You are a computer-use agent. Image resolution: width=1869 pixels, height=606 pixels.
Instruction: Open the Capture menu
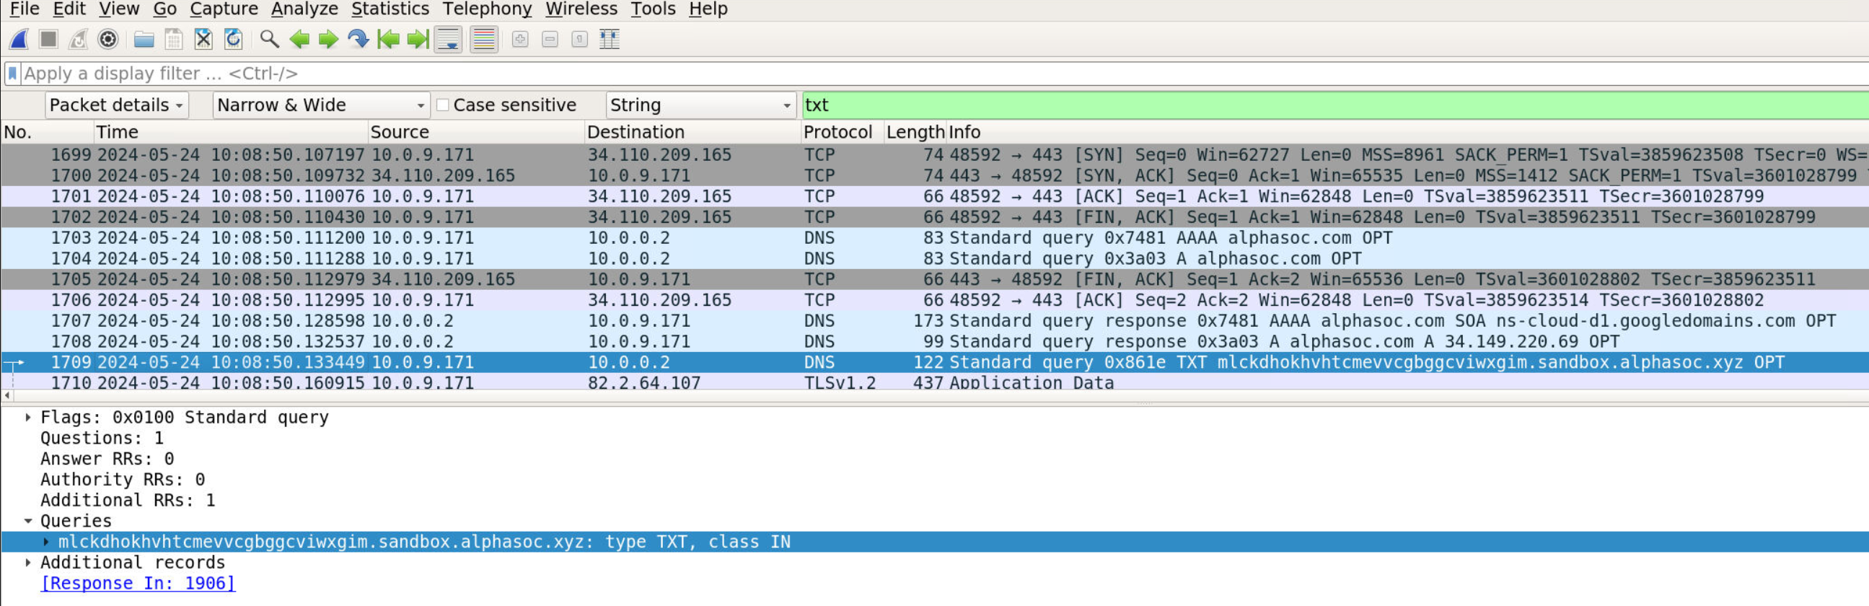(224, 9)
